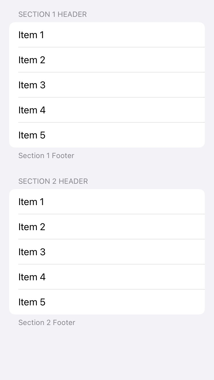Click the gap between Section 1 Footer and Section 2 Header

click(x=107, y=169)
